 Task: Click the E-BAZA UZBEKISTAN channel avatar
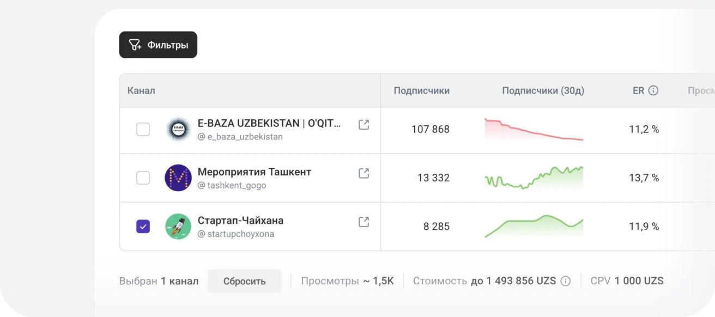tap(178, 129)
